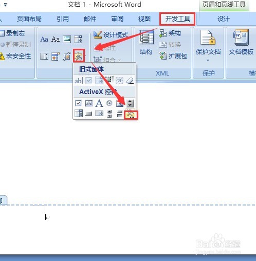Insert ActiveX Command Button control
Viewport: 256px width, 261px height.
pos(89,114)
